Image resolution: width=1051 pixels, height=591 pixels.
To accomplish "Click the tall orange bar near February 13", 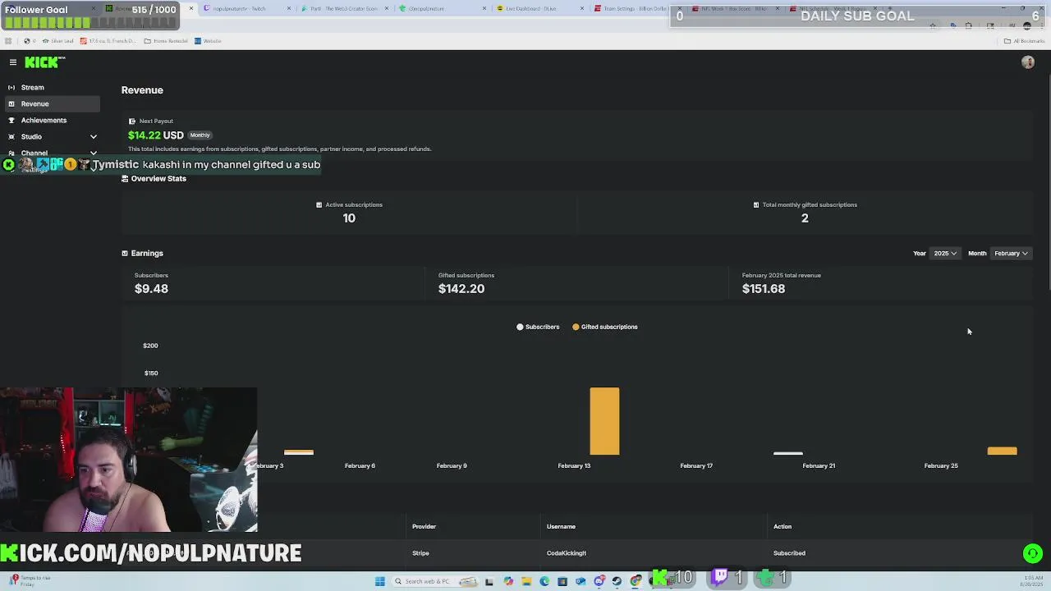I will click(604, 421).
